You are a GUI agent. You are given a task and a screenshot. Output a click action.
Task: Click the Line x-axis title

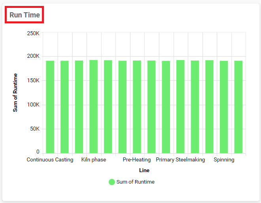pyautogui.click(x=144, y=170)
